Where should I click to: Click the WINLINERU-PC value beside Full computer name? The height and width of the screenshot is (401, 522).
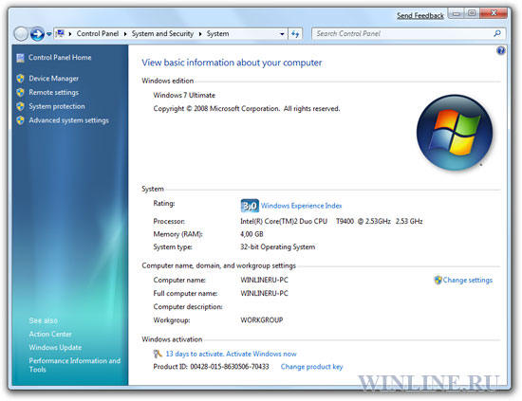tap(264, 293)
